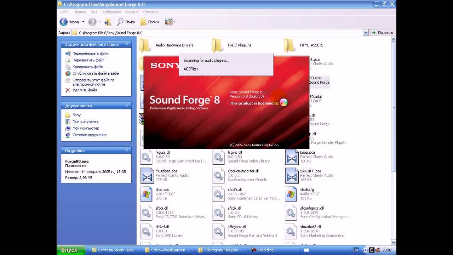This screenshot has height=255, width=453.
Task: Switch to C:\Downloads taskbar window button
Action: pos(168,250)
